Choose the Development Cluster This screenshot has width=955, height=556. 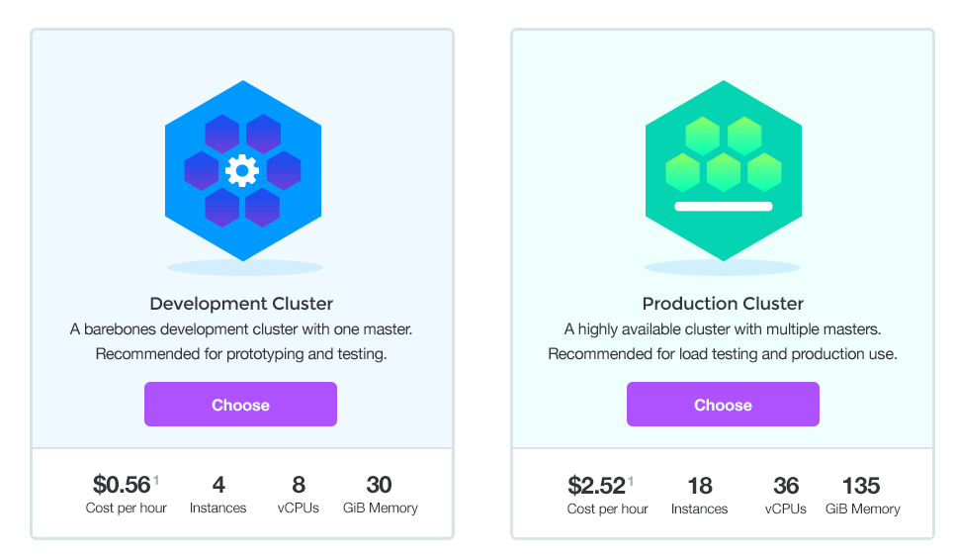tap(240, 405)
